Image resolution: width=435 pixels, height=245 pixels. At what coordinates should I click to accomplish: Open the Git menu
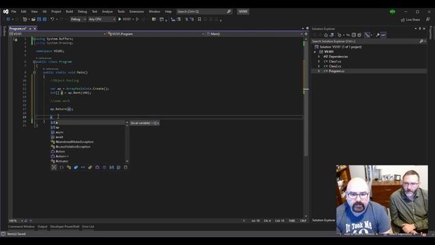pyautogui.click(x=45, y=12)
